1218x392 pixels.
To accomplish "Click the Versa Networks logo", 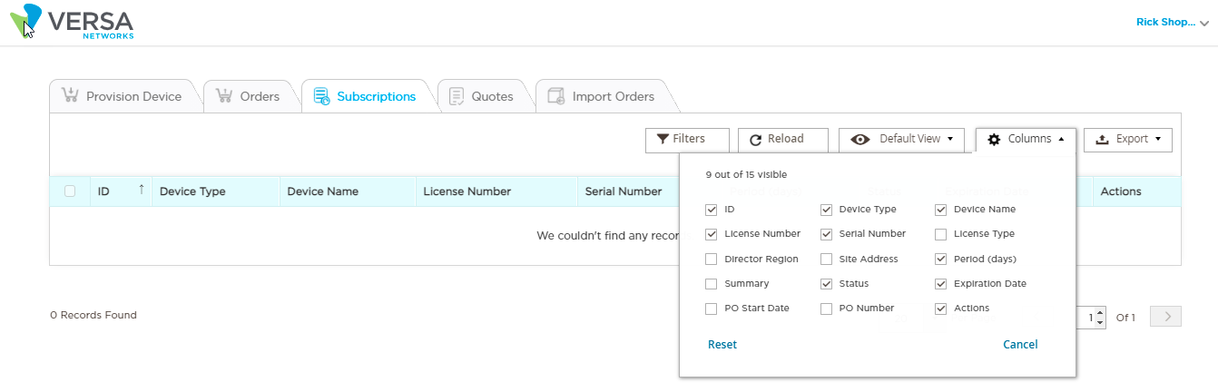I will [73, 22].
